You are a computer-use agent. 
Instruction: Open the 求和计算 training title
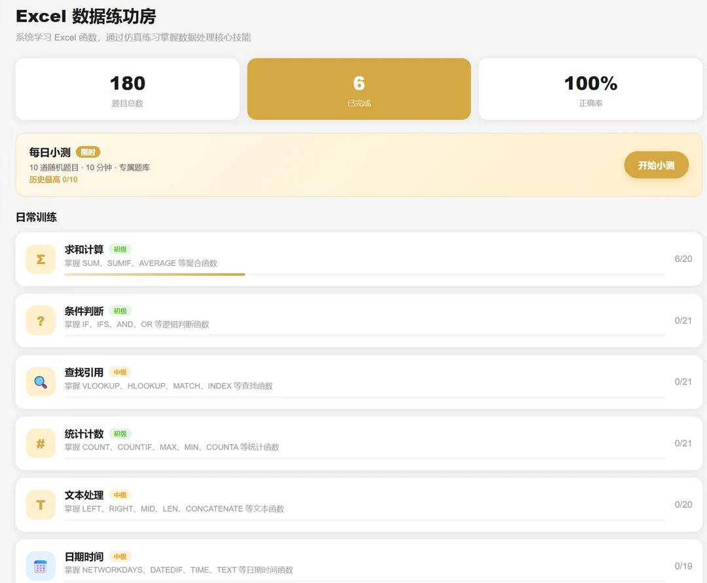tap(84, 250)
